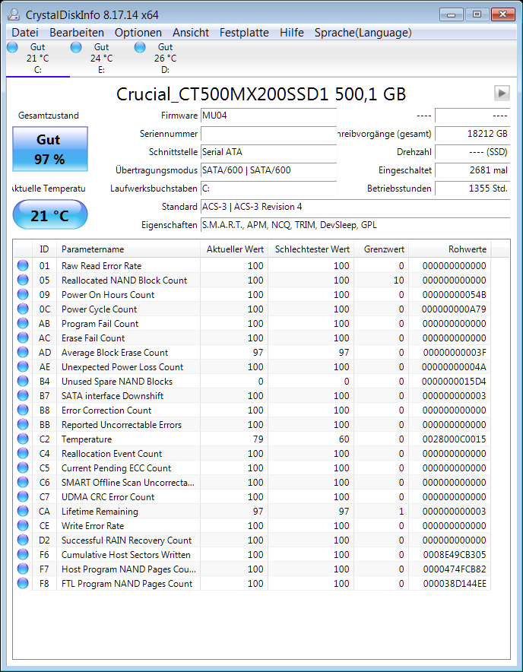This screenshot has width=523, height=672.
Task: Select the Successful RAIN Recovery Count row
Action: click(252, 540)
